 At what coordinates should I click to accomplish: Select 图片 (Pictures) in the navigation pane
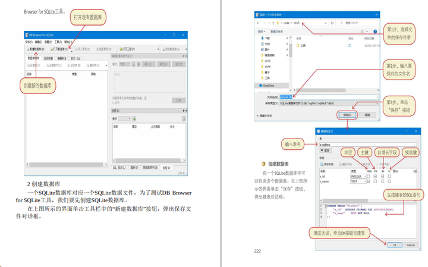coord(265,49)
